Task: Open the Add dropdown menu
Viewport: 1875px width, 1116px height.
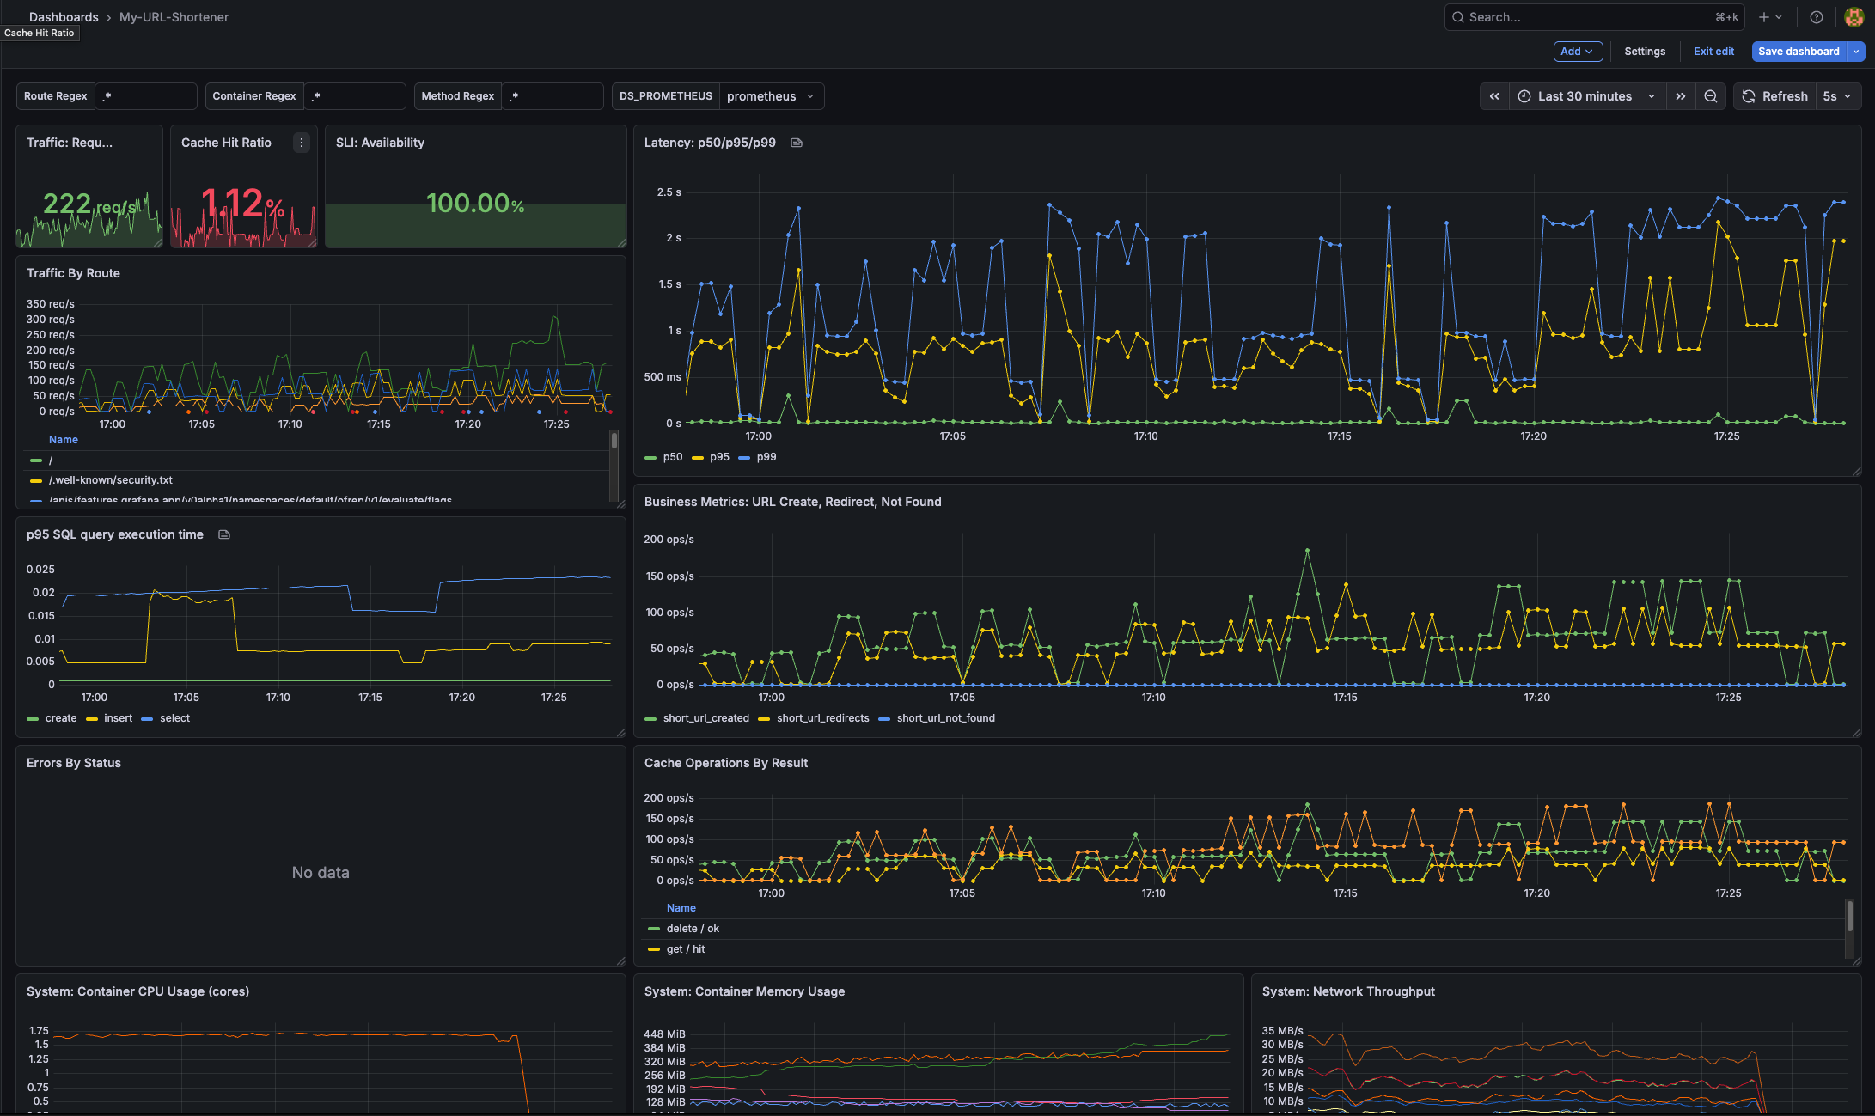Action: (x=1578, y=52)
